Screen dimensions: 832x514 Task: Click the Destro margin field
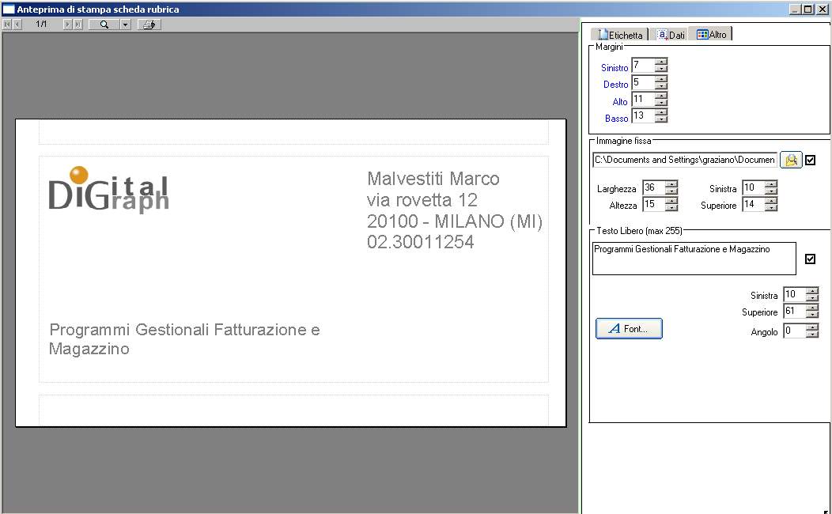(x=642, y=82)
